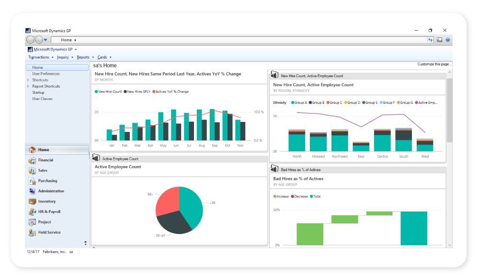Refresh the page with the address bar refresh icon
Screen dimensions: 478x278
click(431, 40)
